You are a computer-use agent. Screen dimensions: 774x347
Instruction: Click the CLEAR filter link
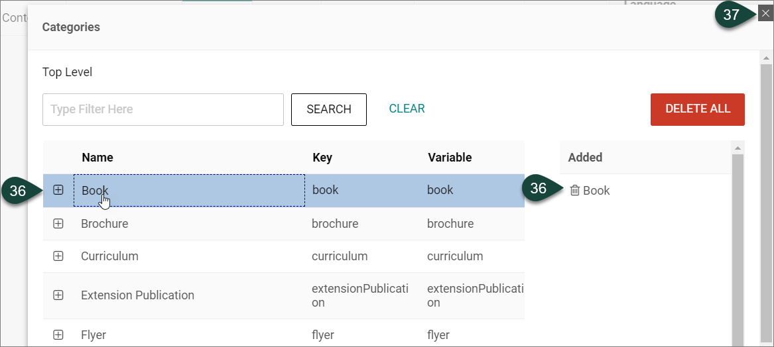pyautogui.click(x=407, y=109)
